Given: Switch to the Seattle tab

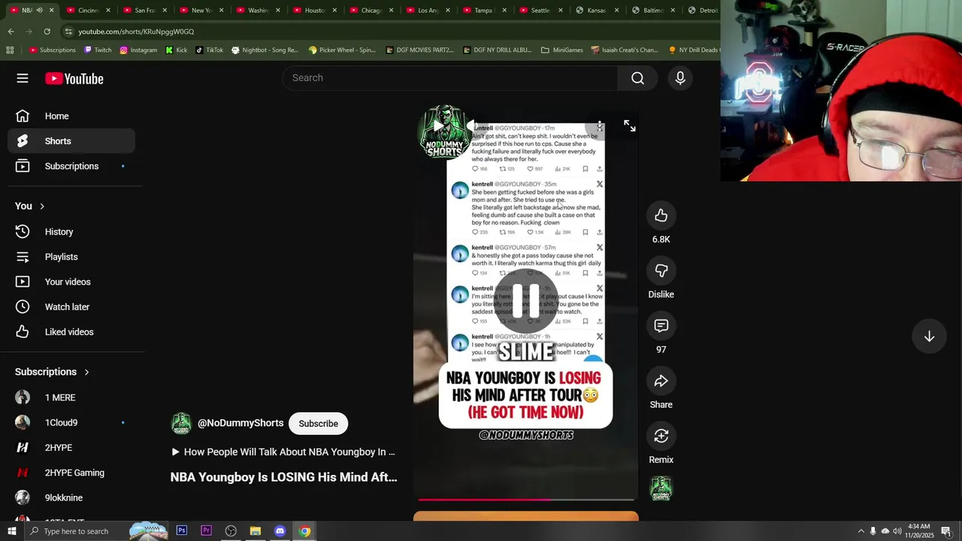Looking at the screenshot, I should [540, 11].
